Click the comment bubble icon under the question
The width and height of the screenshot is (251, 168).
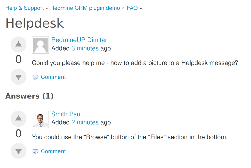(x=35, y=77)
